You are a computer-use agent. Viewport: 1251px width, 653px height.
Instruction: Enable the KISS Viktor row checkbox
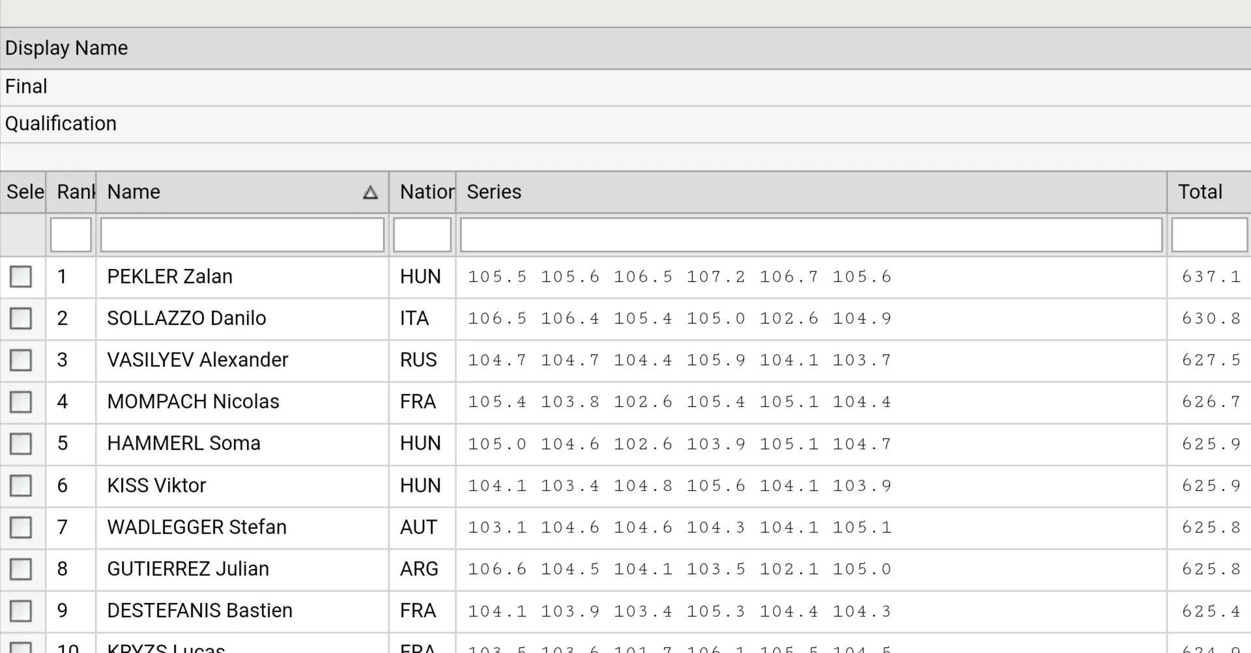click(21, 486)
